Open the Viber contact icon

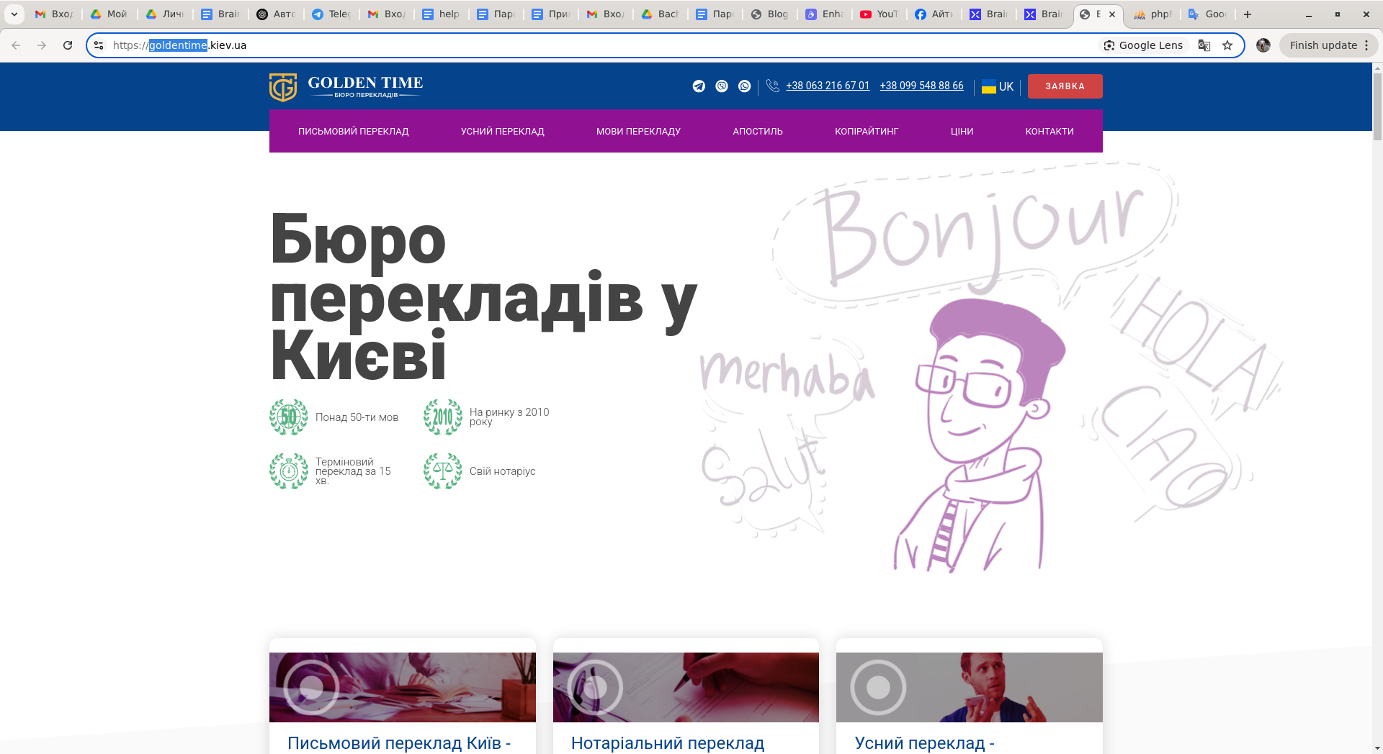point(722,86)
